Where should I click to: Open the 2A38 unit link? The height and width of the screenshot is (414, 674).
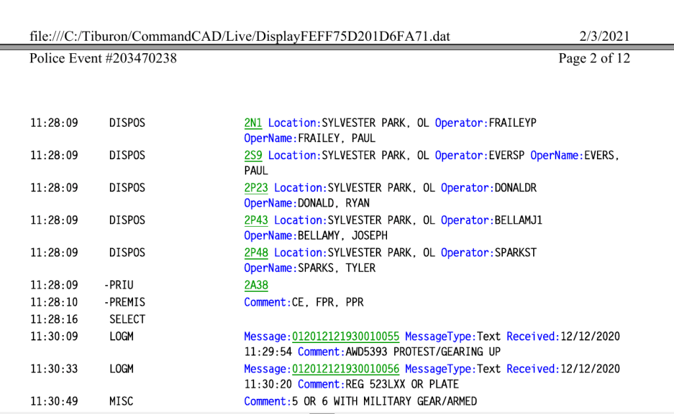pos(256,285)
